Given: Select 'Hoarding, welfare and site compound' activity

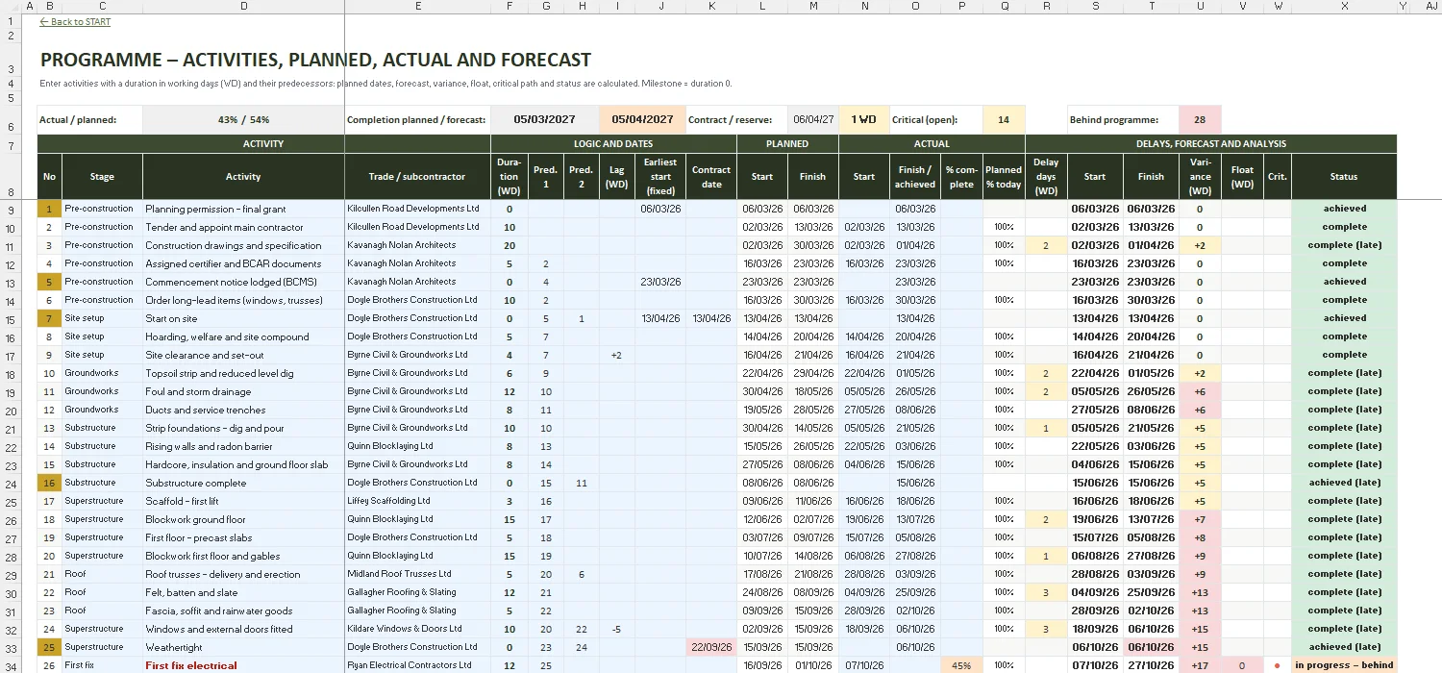Looking at the screenshot, I should [x=243, y=336].
